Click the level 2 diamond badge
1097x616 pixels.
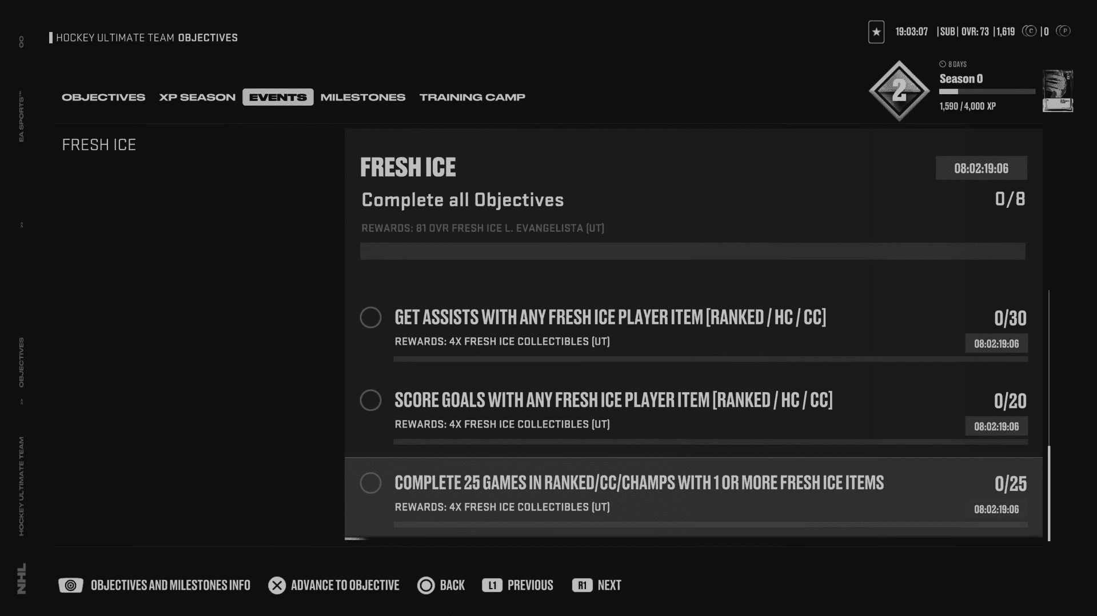pos(899,91)
